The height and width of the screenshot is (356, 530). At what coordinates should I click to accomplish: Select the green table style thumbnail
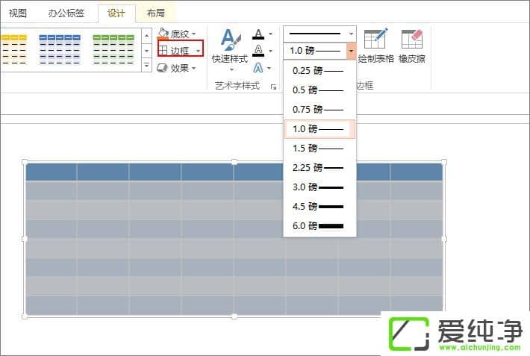coord(113,49)
